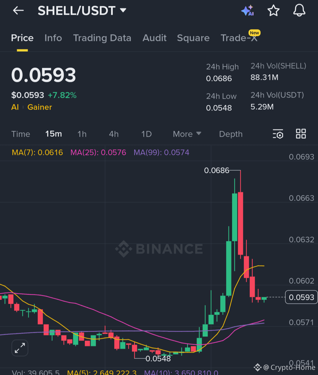
Task: Open the SHELL/USDT pair selector dropdown
Action: coord(82,11)
